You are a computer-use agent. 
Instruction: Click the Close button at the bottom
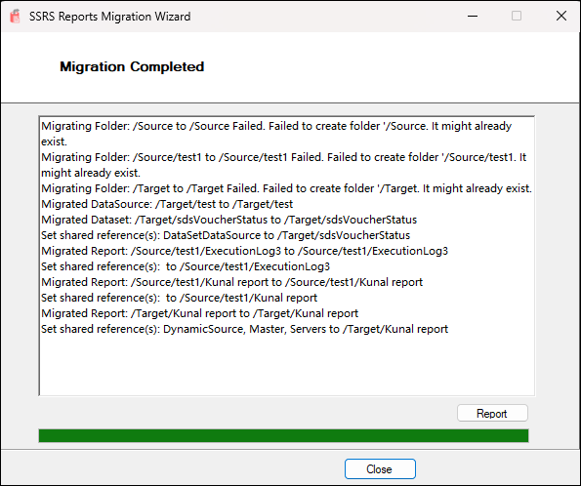coord(380,469)
